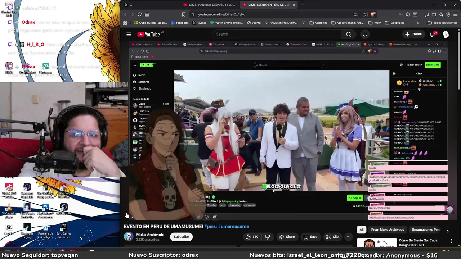Open the #umamusume hashtag link
The width and height of the screenshot is (461, 259).
pos(233,227)
